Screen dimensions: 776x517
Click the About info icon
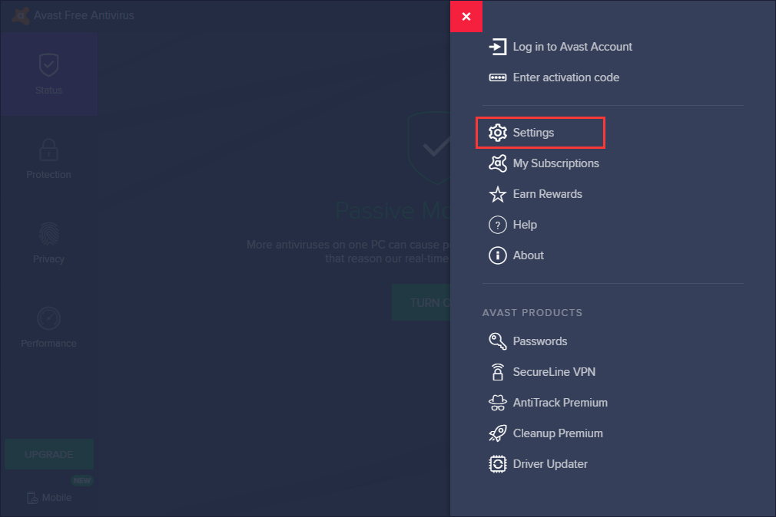pos(497,255)
